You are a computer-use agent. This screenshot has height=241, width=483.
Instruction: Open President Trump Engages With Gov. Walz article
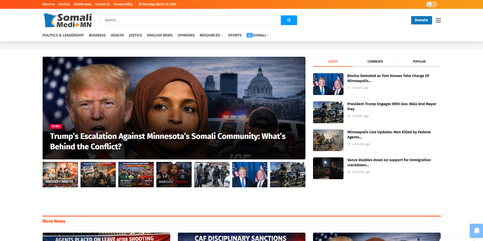tap(392, 106)
